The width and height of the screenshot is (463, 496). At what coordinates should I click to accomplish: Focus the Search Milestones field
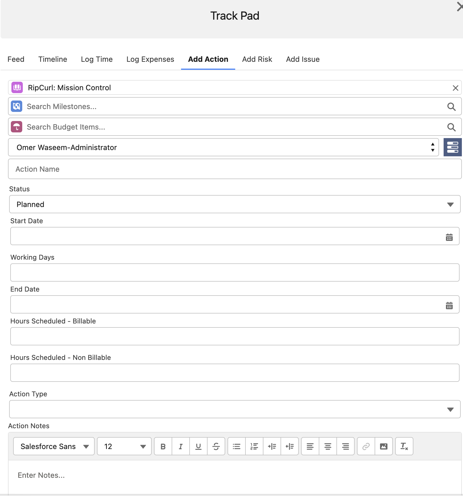[235, 106]
